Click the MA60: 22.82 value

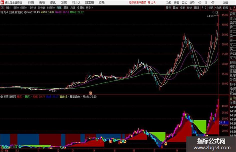(77, 12)
